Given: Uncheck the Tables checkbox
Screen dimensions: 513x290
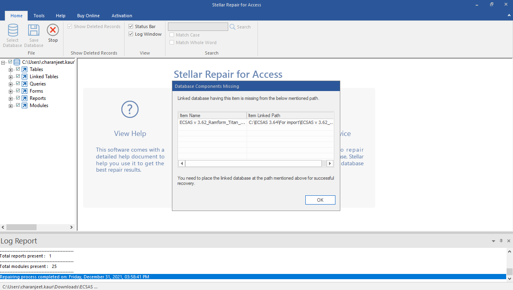Looking at the screenshot, I should pyautogui.click(x=18, y=69).
